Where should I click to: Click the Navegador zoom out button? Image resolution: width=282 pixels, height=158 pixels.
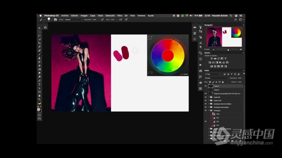(213, 50)
